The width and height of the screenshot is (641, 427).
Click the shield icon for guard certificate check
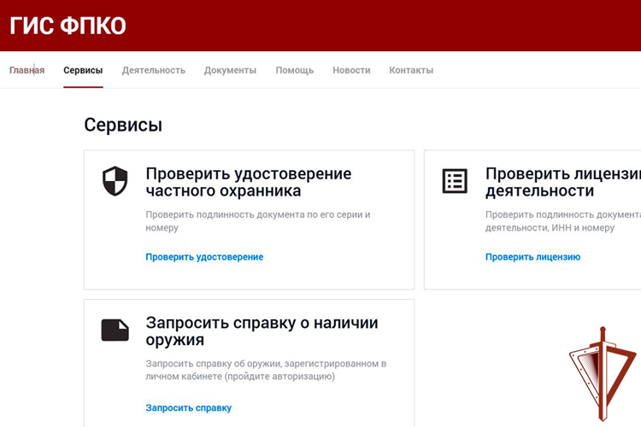click(x=115, y=181)
